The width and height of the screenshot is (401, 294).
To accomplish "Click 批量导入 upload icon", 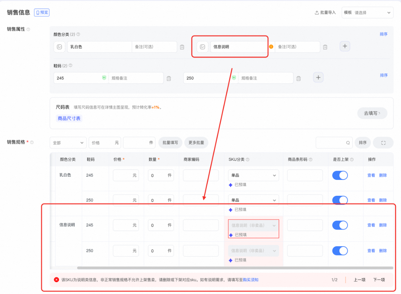I will (x=317, y=13).
